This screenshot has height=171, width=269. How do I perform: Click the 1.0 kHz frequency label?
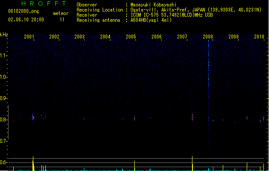coord(3,77)
